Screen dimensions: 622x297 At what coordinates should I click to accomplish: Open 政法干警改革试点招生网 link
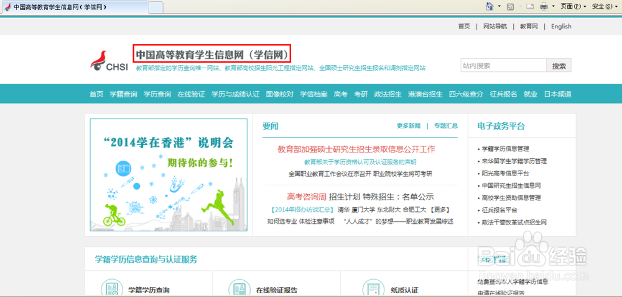[x=514, y=223]
